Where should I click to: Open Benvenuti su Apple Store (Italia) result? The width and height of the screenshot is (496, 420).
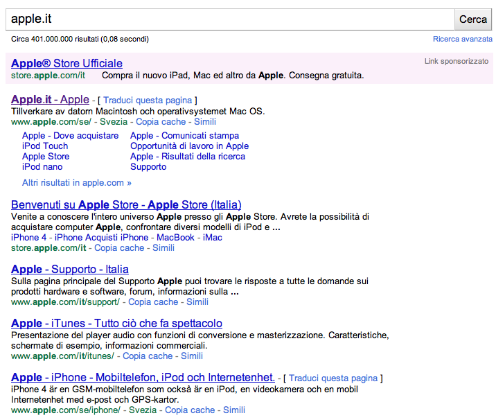point(126,204)
